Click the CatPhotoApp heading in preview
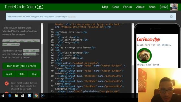The height and width of the screenshot is (102, 181). [x=148, y=39]
